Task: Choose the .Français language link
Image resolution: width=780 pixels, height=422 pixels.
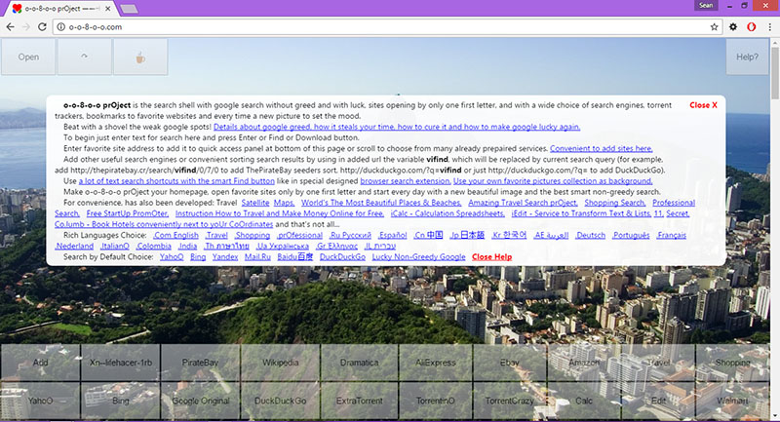Action: [671, 235]
